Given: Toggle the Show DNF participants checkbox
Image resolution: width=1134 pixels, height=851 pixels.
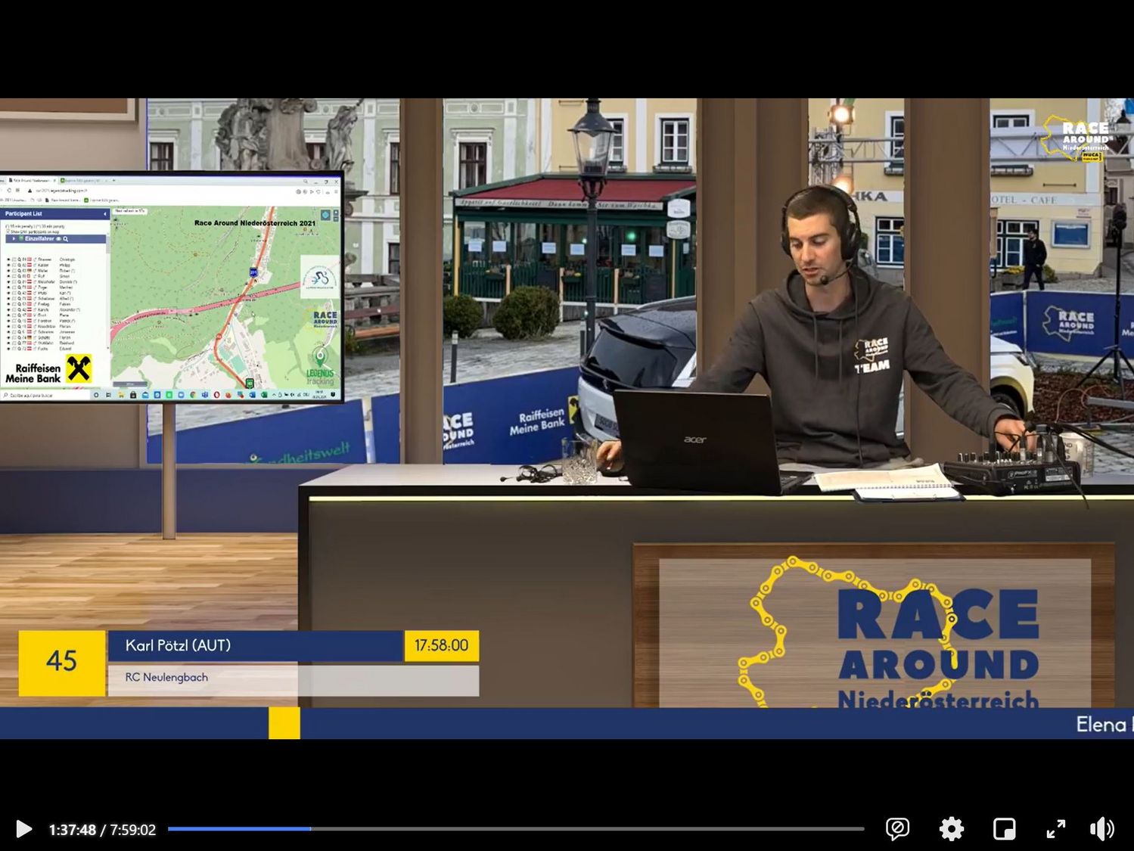Looking at the screenshot, I should click(8, 231).
